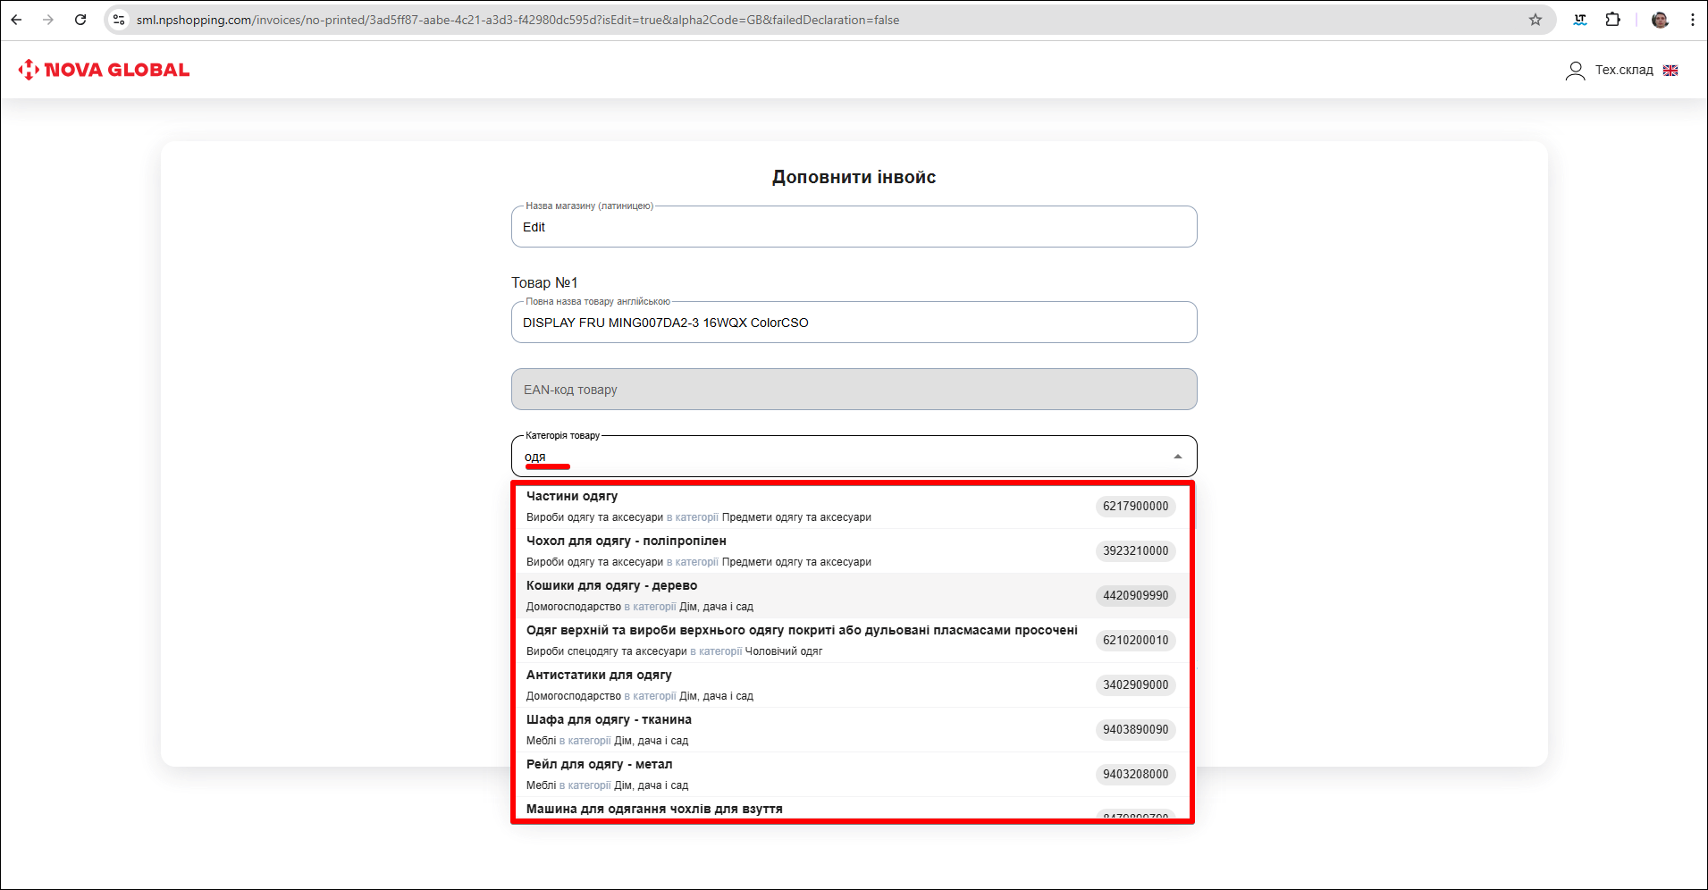Bookmark this page with the star icon
This screenshot has width=1708, height=890.
1536,20
